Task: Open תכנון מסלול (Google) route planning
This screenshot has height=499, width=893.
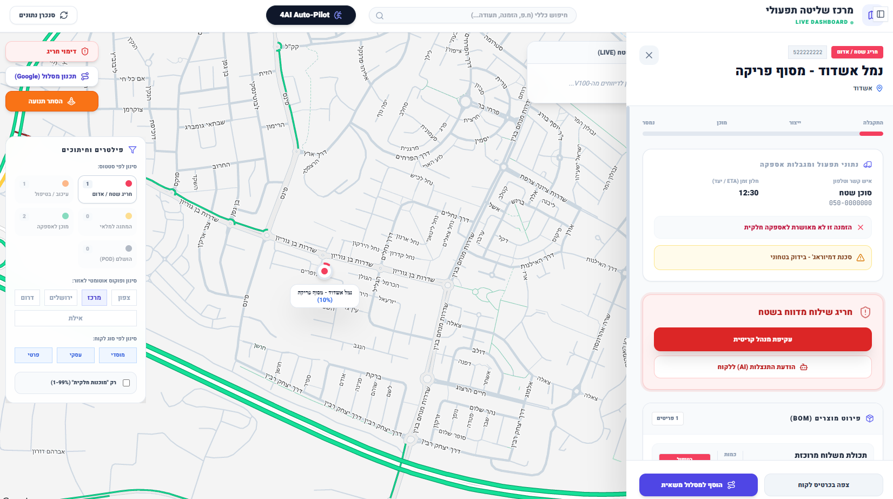Action: (x=52, y=76)
